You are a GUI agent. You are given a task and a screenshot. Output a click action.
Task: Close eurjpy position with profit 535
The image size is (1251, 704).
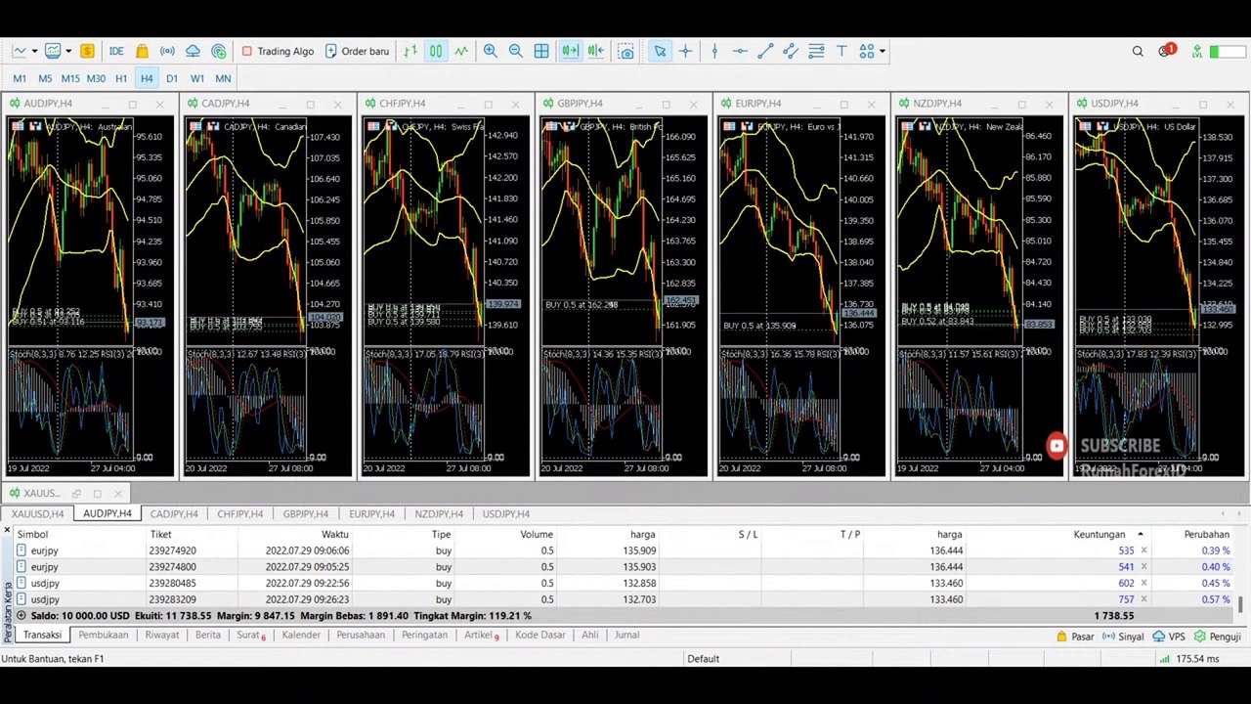point(1143,551)
